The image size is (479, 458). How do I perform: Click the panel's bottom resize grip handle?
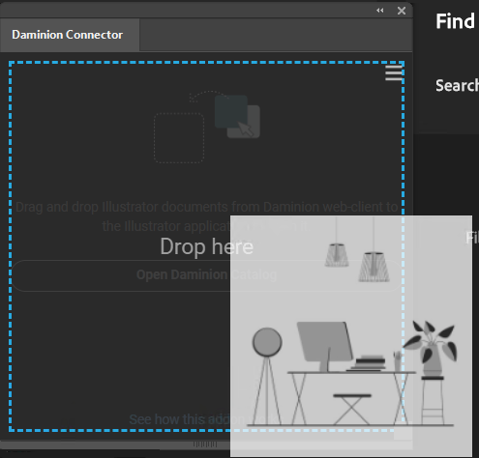[x=205, y=444]
